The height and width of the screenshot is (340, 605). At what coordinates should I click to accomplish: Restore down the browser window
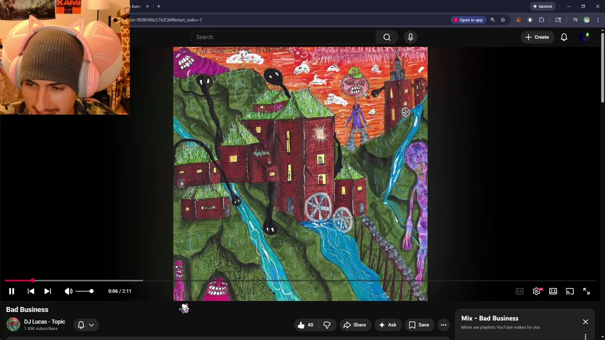coord(583,7)
